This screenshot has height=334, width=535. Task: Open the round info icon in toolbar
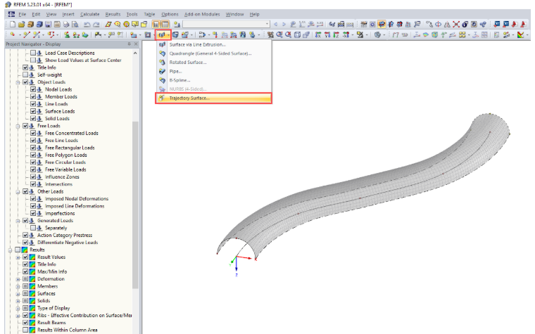[x=465, y=25]
